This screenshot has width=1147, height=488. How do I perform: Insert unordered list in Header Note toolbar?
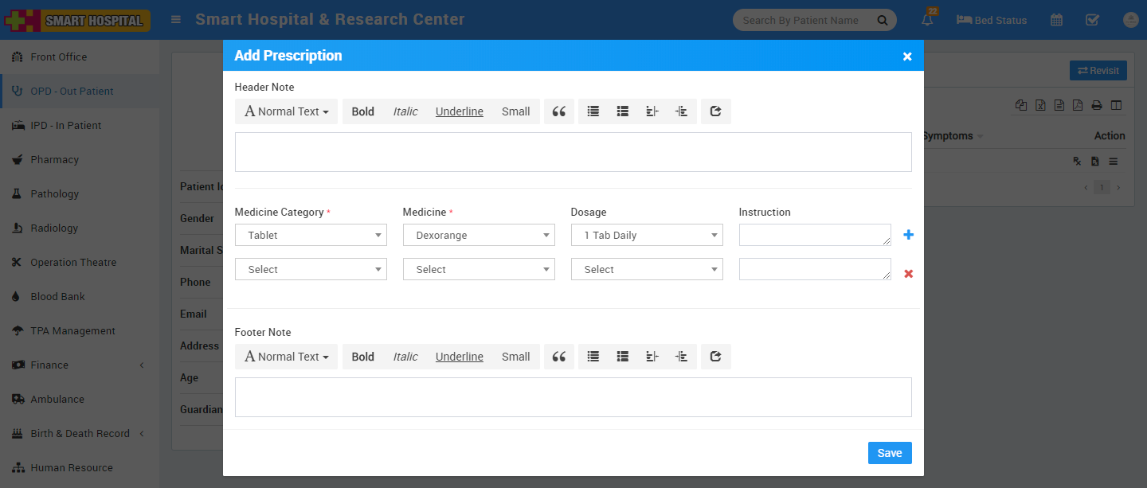(593, 111)
